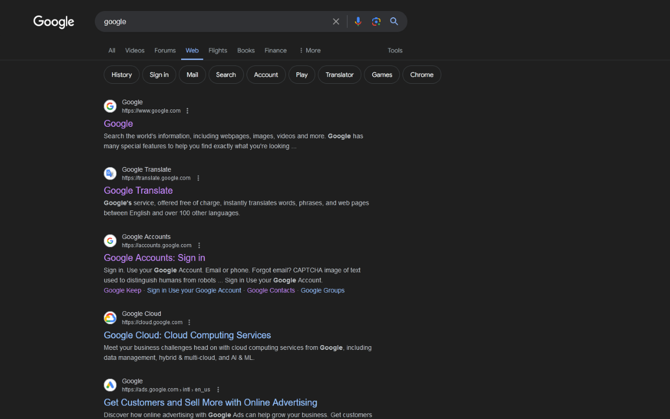Click the magnifying glass search icon

[394, 21]
